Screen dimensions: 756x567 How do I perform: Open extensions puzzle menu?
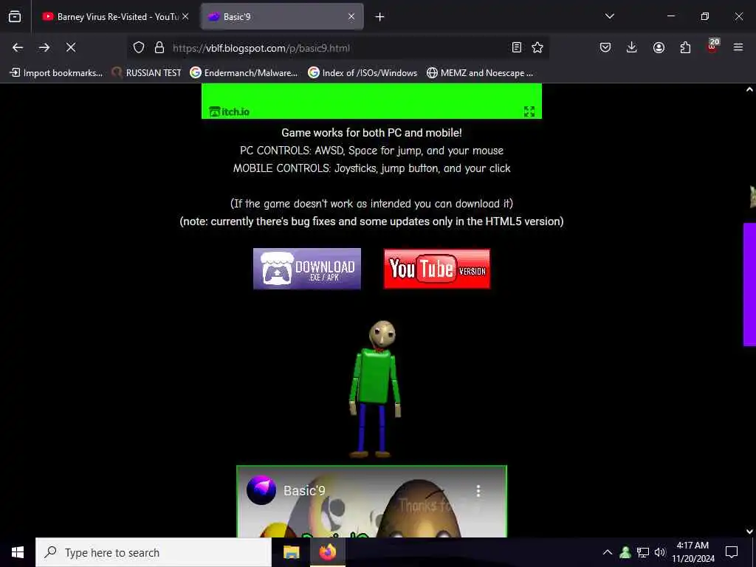[x=685, y=47]
